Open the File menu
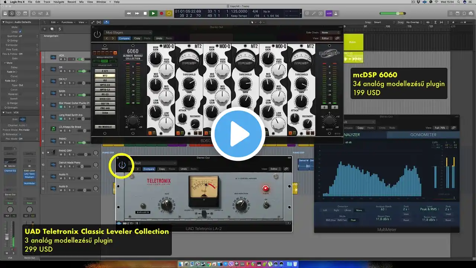The width and height of the screenshot is (476, 268). [30, 2]
